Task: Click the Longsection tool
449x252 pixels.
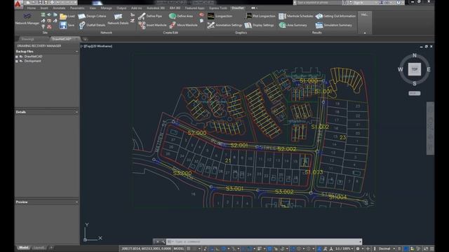Action: 220,16
